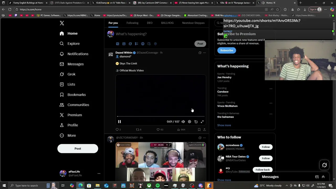The height and width of the screenshot is (189, 336).
Task: Open the VICTORWEMBY video thumbnail
Action: [x=161, y=161]
